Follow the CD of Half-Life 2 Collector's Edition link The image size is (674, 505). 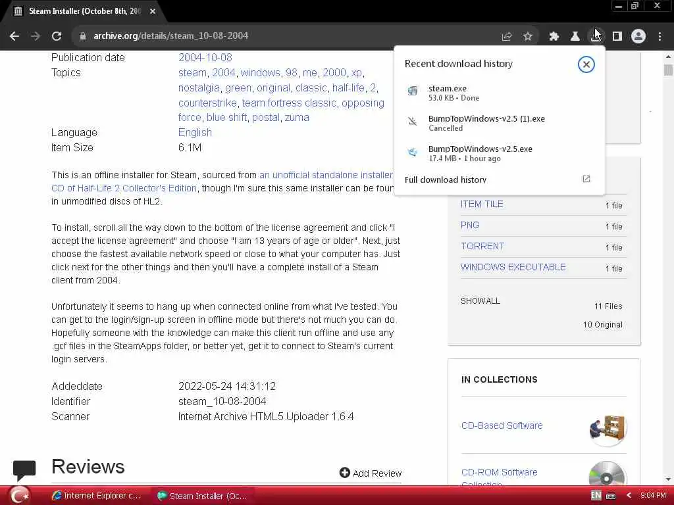pyautogui.click(x=124, y=188)
